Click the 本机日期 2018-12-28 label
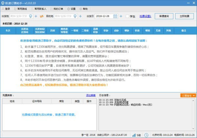 pos(15,24)
